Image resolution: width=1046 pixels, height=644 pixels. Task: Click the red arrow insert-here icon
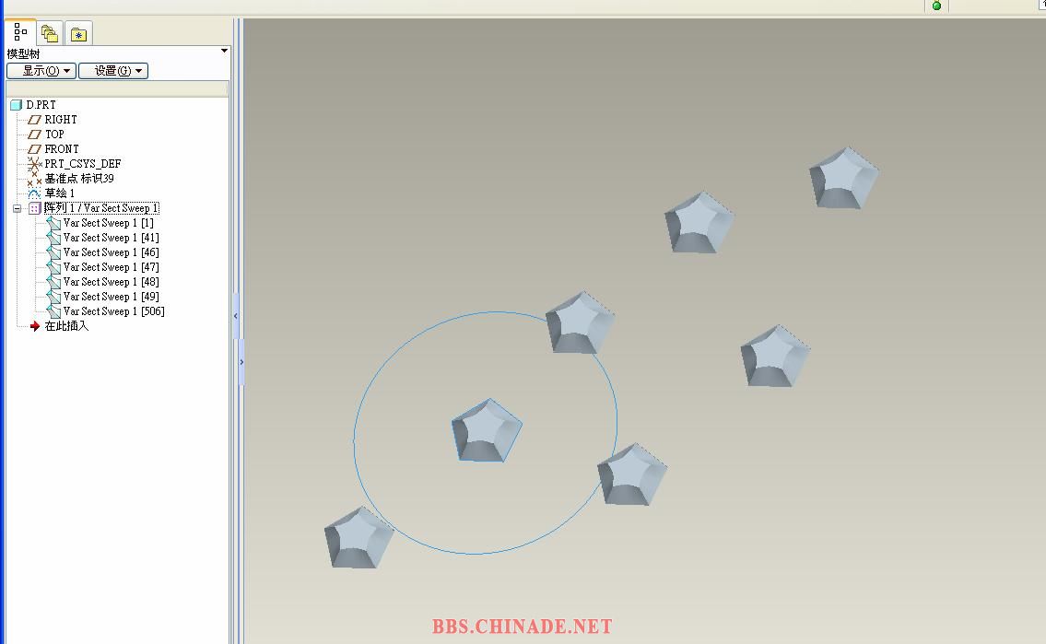tap(35, 326)
